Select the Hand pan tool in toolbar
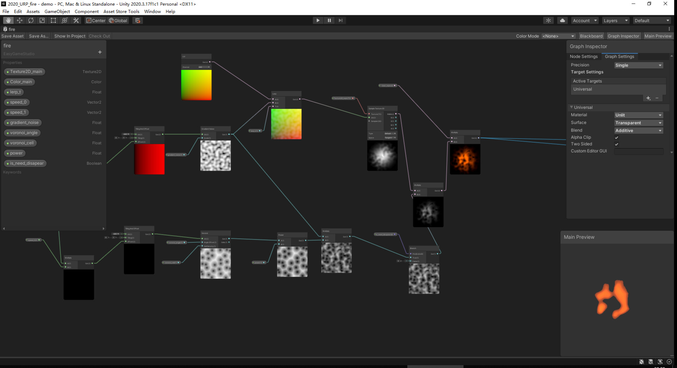This screenshot has height=368, width=677. click(x=8, y=20)
